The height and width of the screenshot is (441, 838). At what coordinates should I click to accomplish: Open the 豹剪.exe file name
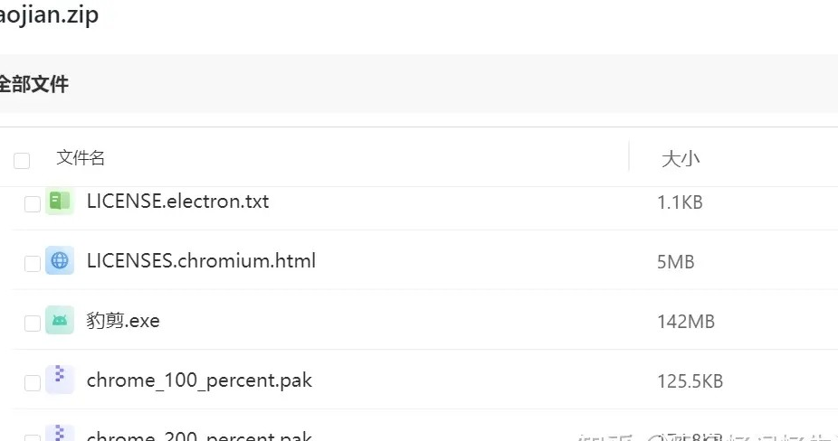[123, 320]
